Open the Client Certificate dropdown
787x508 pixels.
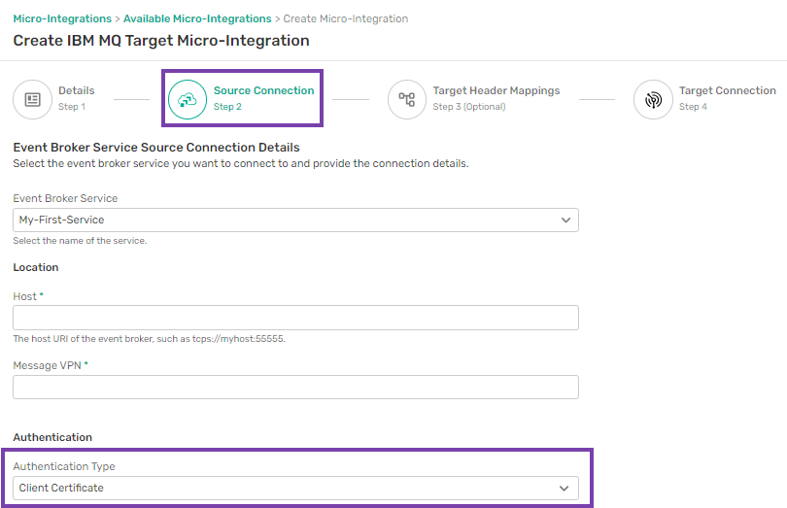coord(295,488)
